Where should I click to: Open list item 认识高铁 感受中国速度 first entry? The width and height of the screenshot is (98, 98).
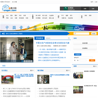[x=52, y=91]
